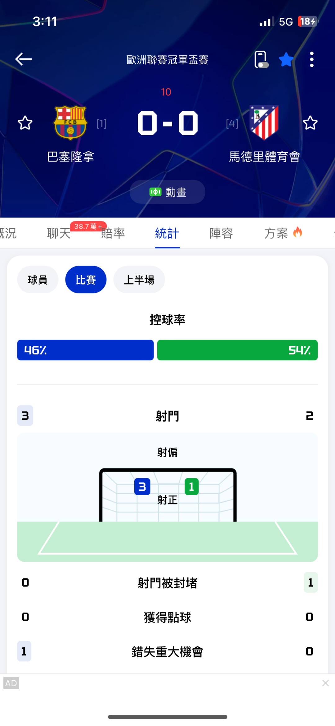
Task: Select the 球員 stats filter
Action: 38,280
